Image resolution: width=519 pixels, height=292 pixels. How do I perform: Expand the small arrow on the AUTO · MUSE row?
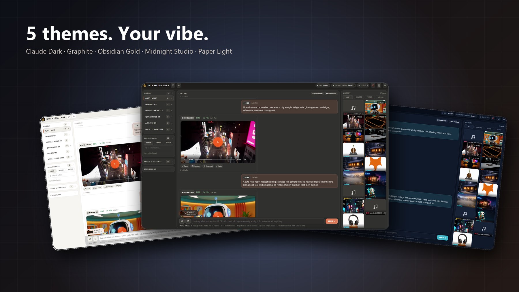point(172,98)
